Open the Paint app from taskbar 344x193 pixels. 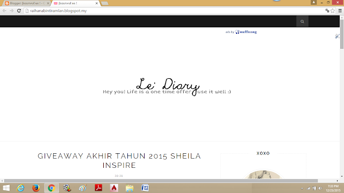[83, 188]
